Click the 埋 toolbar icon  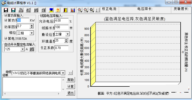[43, 10]
